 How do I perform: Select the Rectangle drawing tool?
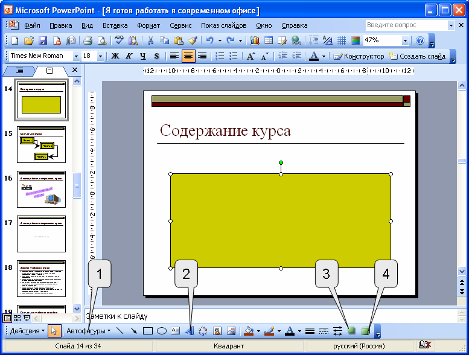pyautogui.click(x=148, y=331)
